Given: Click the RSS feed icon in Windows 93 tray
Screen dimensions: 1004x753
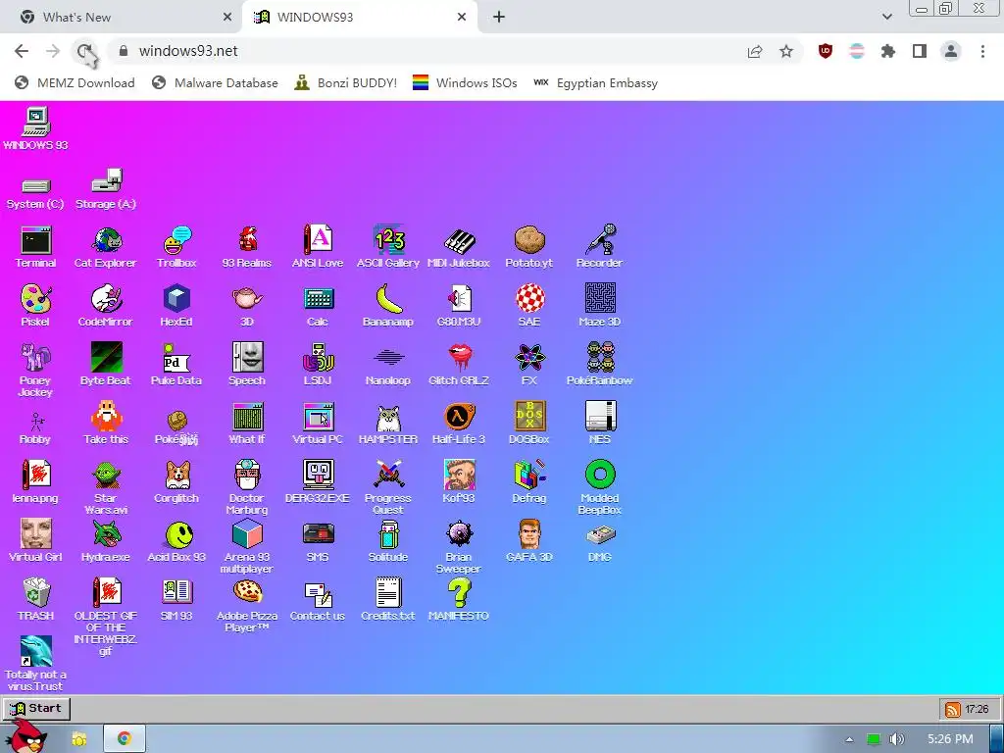Looking at the screenshot, I should pyautogui.click(x=952, y=710).
